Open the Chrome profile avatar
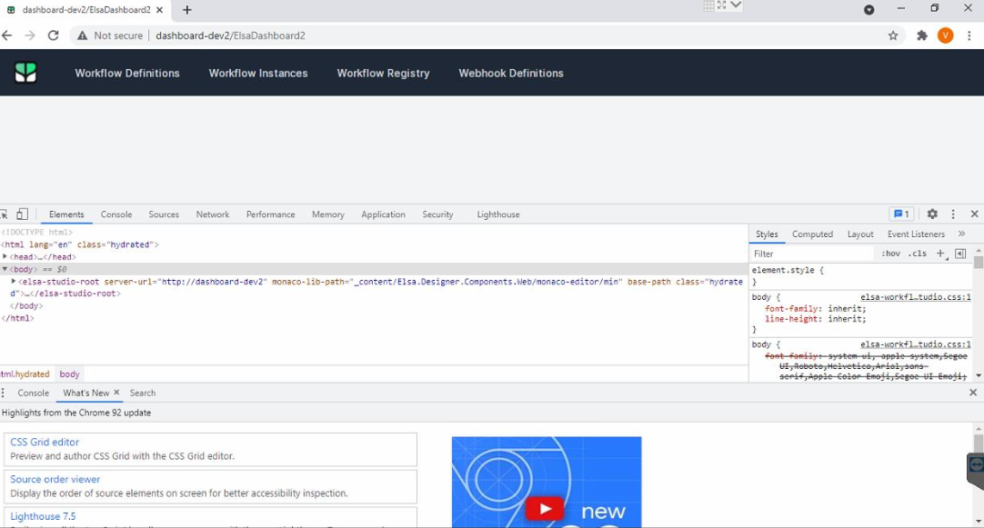This screenshot has height=528, width=984. coord(945,35)
